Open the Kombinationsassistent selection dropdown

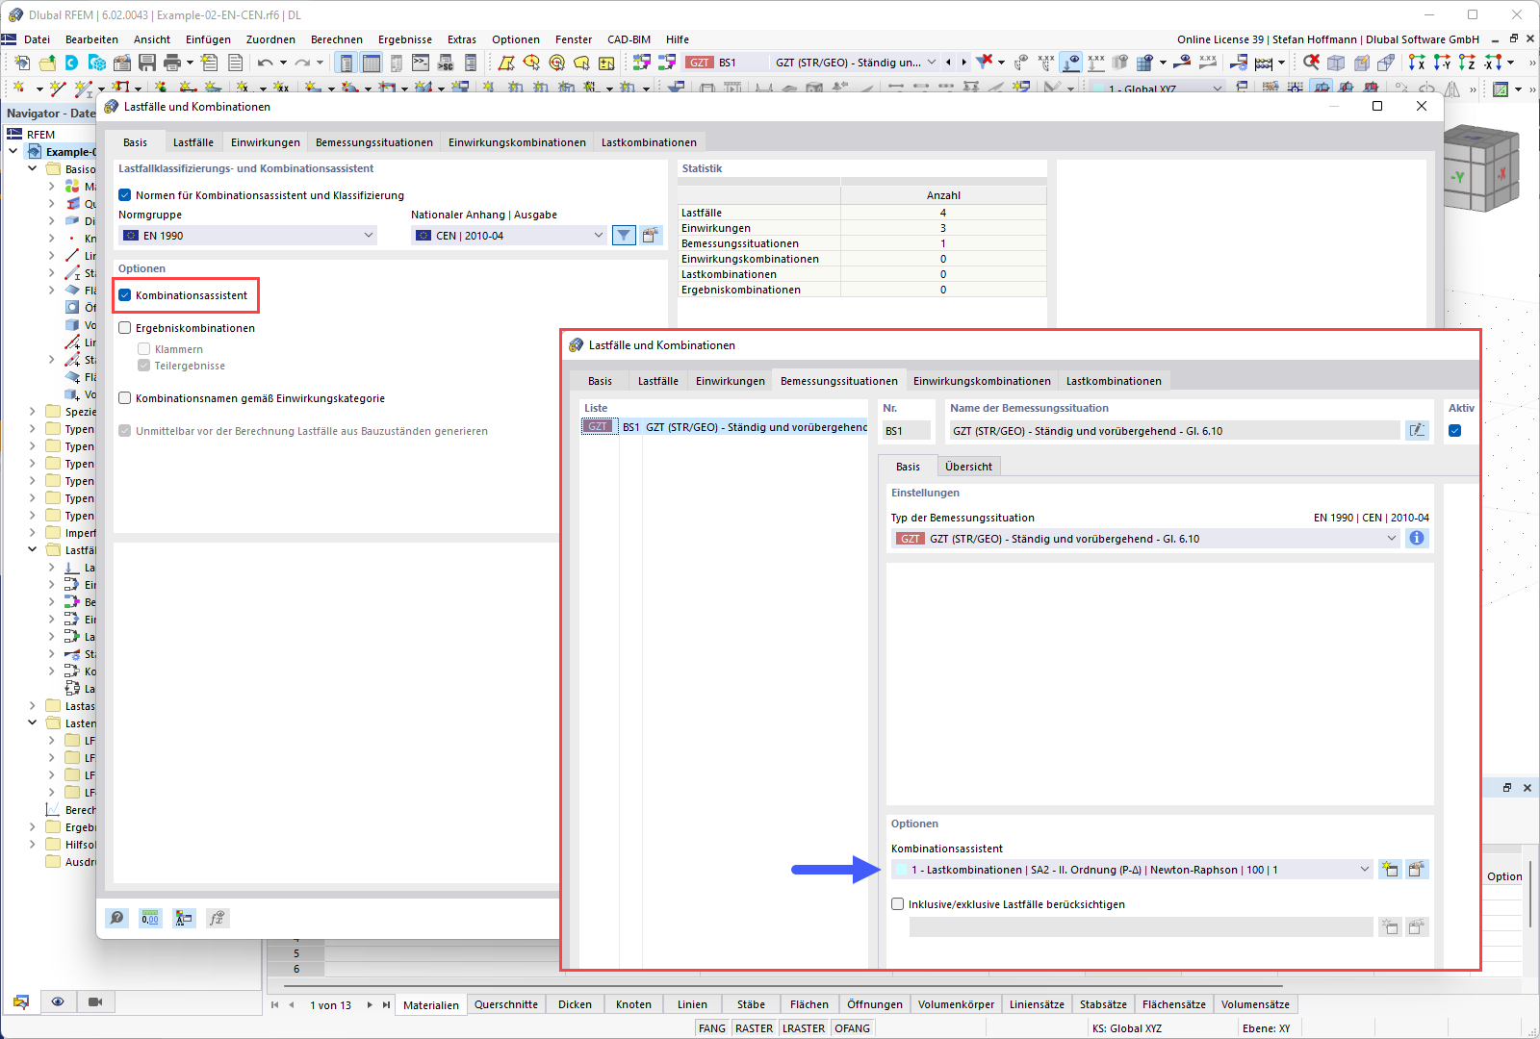click(x=1133, y=870)
